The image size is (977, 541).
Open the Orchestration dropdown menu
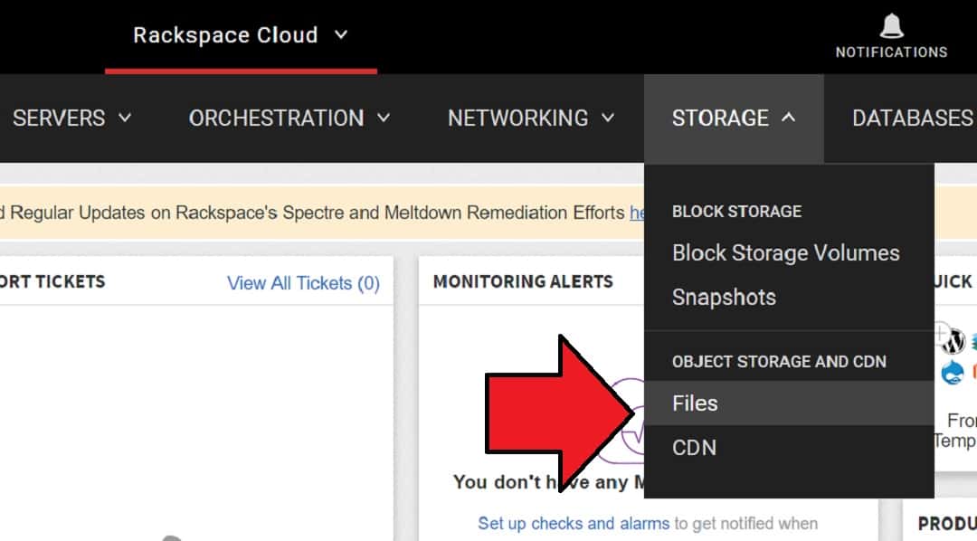pos(289,118)
